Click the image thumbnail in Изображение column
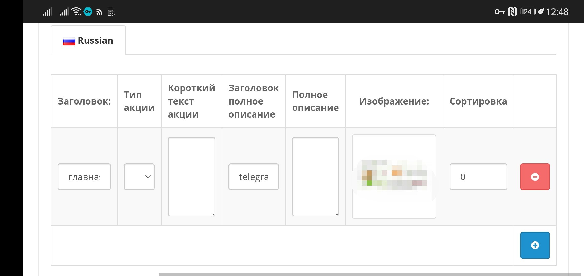Screen dimensions: 584x276 click(394, 177)
